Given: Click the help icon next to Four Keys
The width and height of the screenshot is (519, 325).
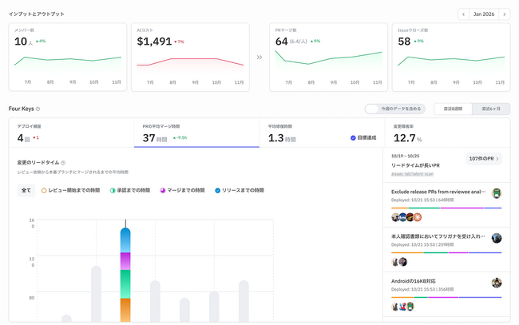Looking at the screenshot, I should tap(38, 109).
